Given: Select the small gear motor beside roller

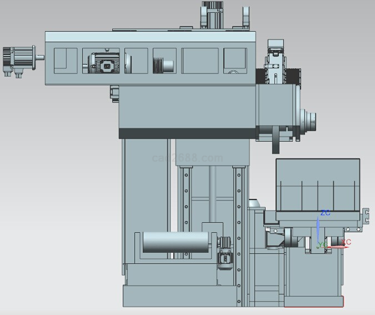Looking at the screenshot, I should 226,259.
